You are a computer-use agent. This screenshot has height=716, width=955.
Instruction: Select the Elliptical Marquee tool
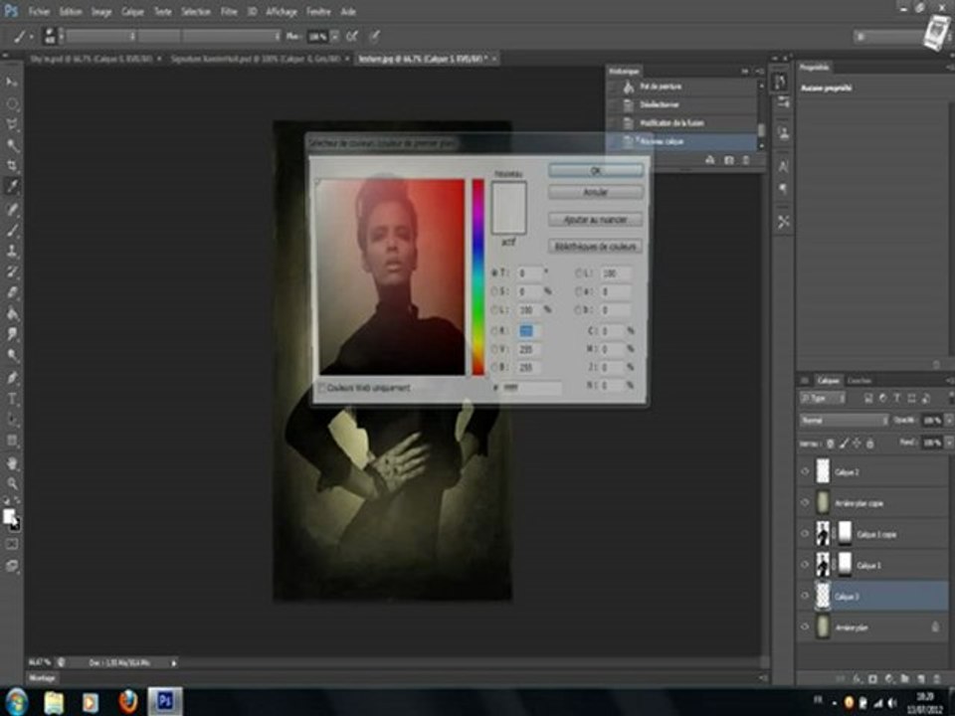(12, 103)
